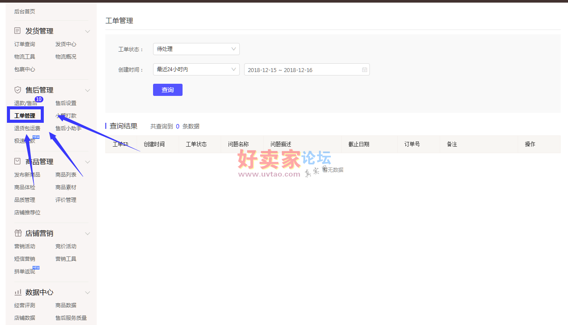568x325 pixels.
Task: Click the 数据中心 bar chart icon
Action: coord(18,292)
